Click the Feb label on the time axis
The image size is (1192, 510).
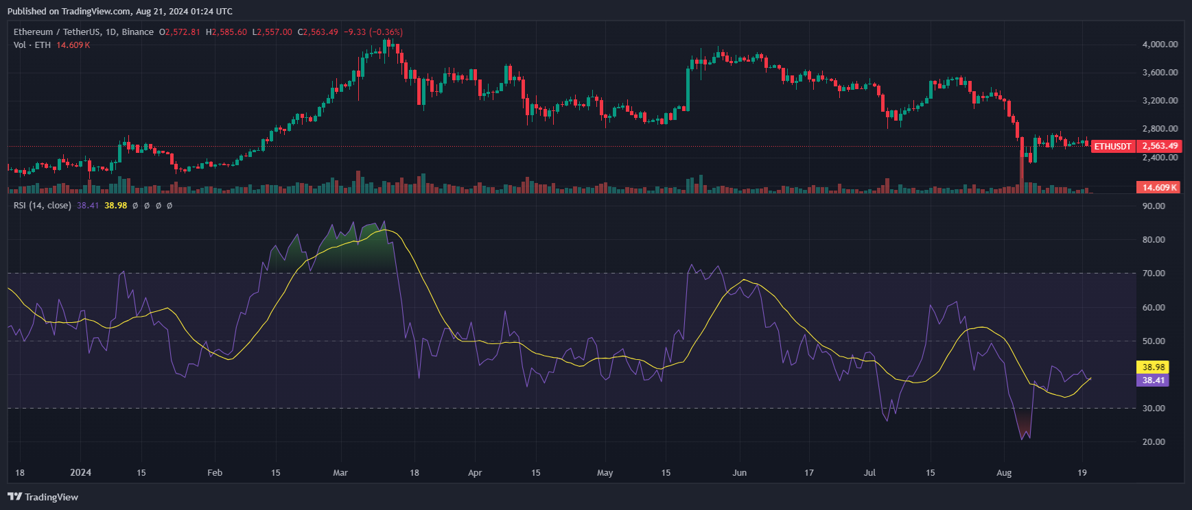point(215,473)
